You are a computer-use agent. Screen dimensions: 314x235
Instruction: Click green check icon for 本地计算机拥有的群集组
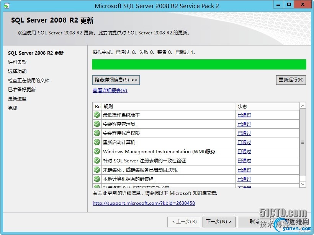point(97,179)
